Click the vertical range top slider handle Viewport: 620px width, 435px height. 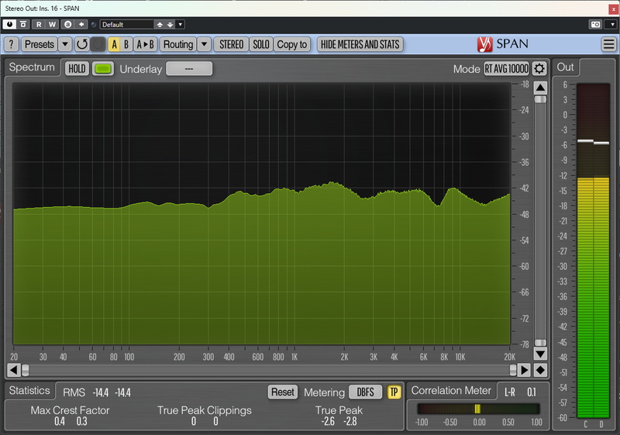point(540,99)
